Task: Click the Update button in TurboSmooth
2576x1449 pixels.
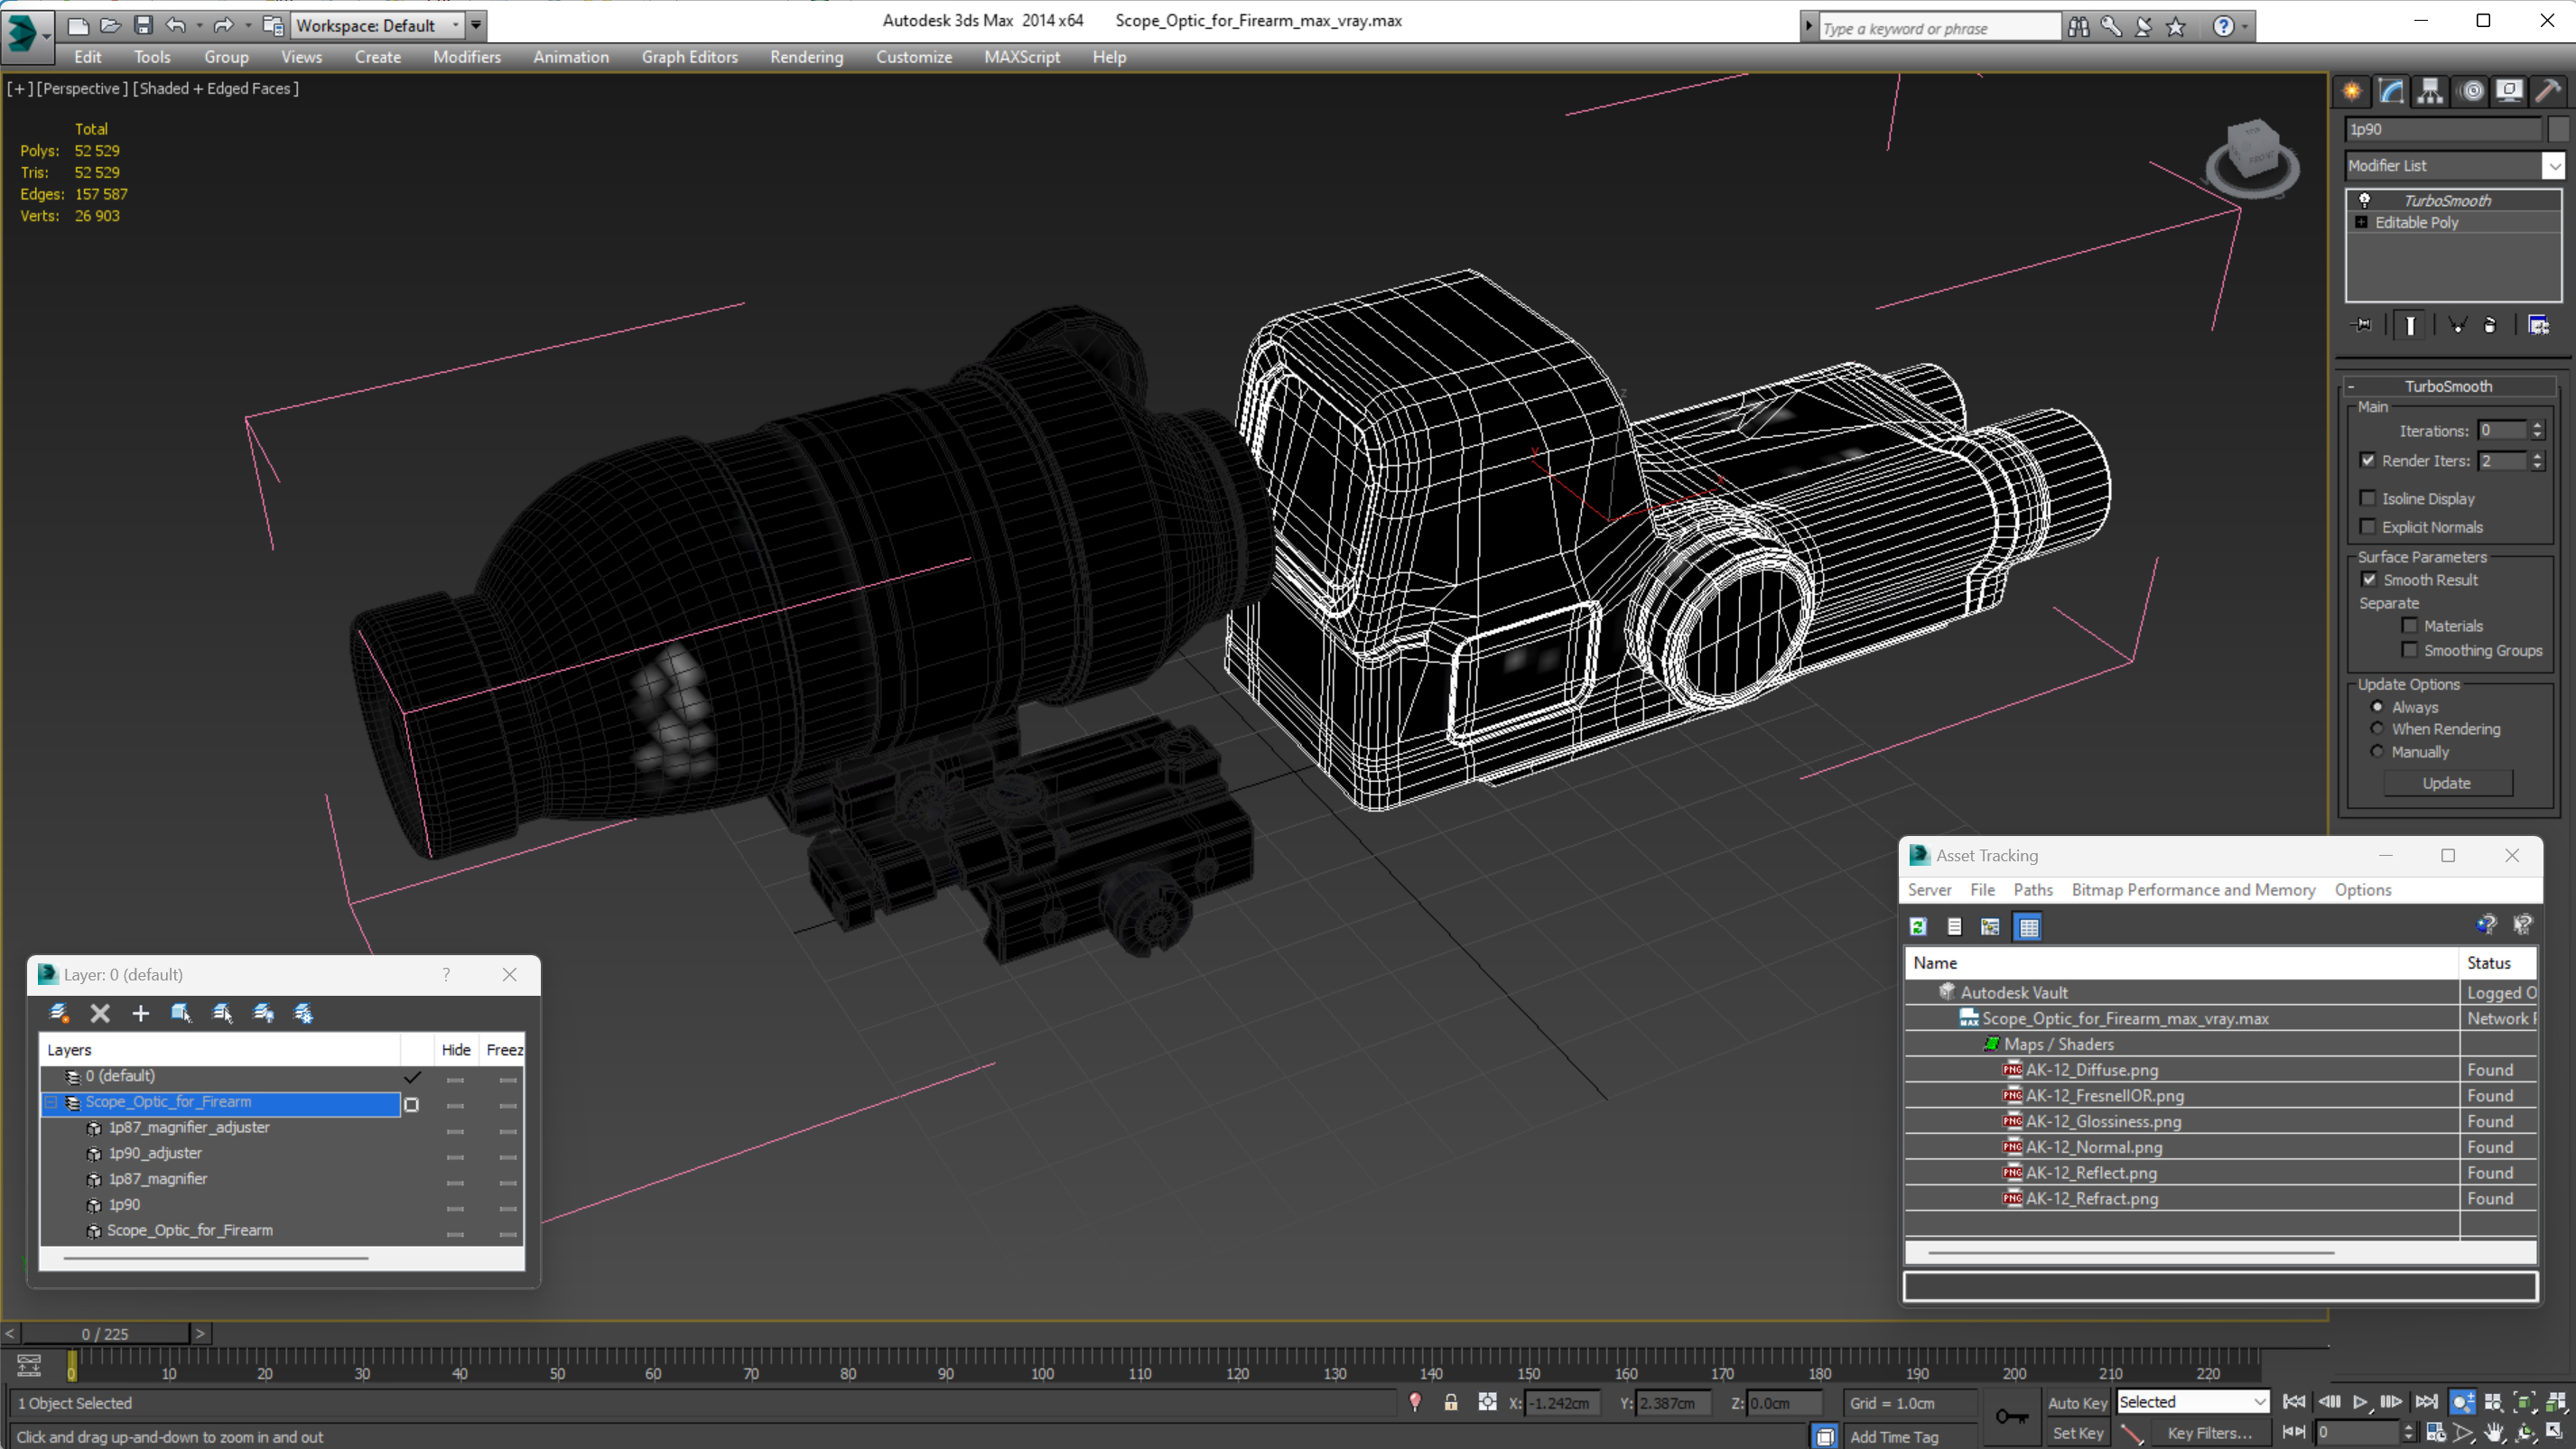Action: click(2446, 783)
